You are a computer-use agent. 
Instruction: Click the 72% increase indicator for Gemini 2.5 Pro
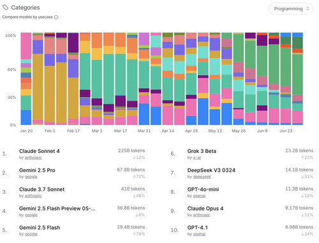(139, 177)
